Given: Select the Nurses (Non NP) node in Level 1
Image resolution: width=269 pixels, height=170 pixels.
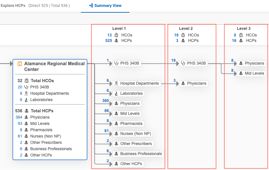Looking at the screenshot, I should click(x=132, y=134).
